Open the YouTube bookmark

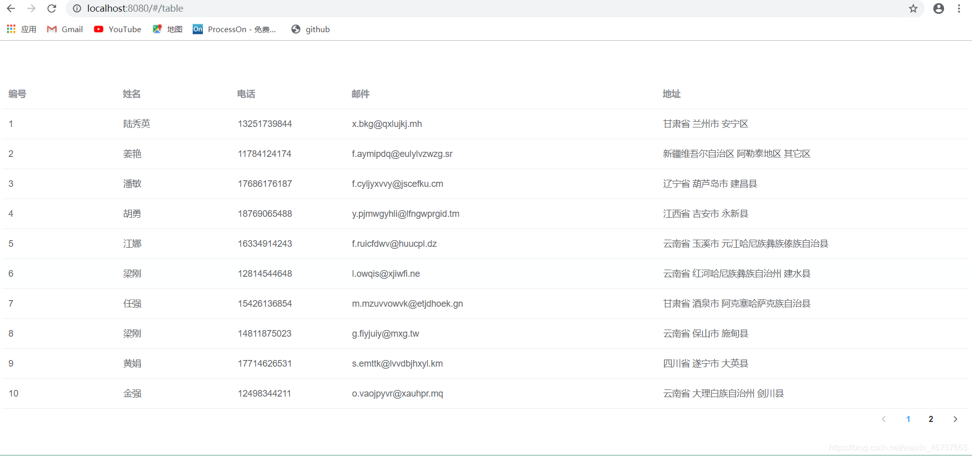tap(117, 29)
